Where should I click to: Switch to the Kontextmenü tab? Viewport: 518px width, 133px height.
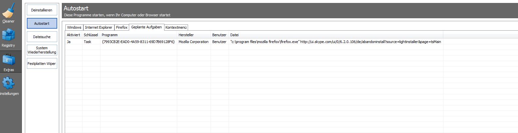176,27
